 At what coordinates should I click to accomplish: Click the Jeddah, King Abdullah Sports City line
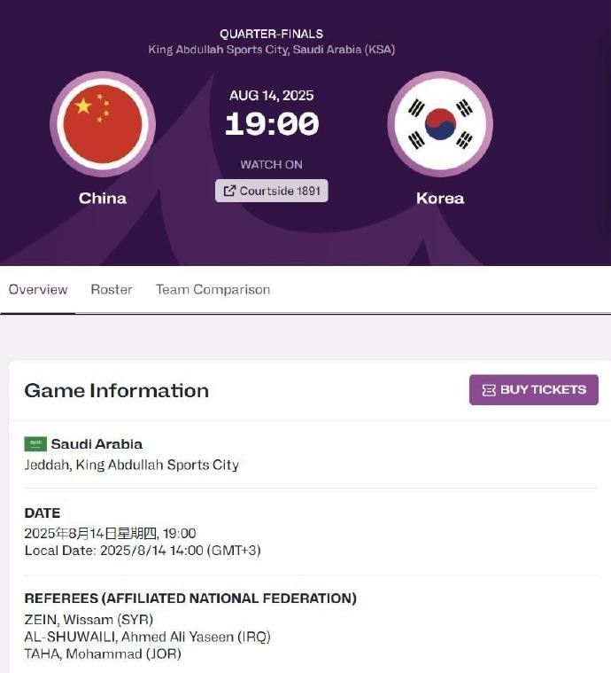coord(131,465)
